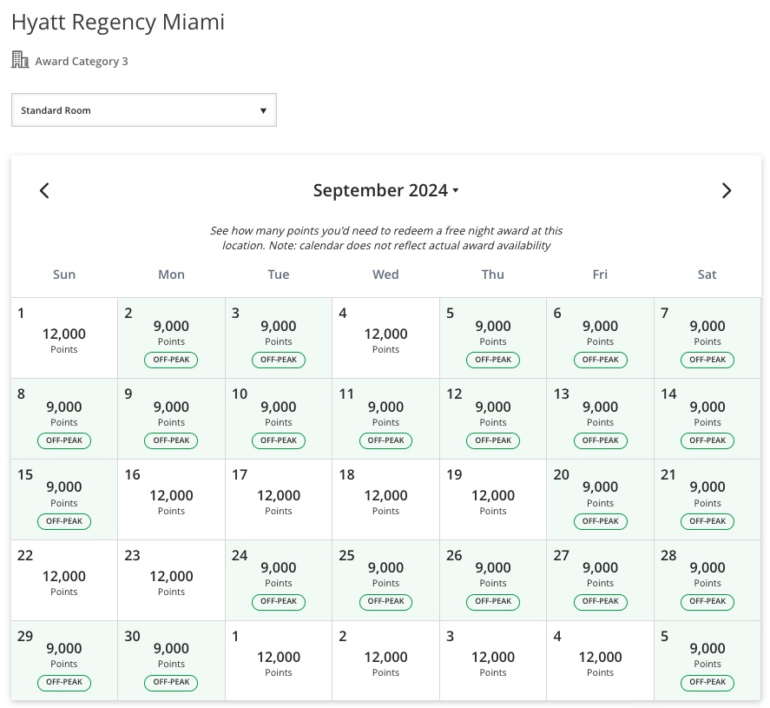Click the Hyatt Regency Miami heading

coord(117,22)
